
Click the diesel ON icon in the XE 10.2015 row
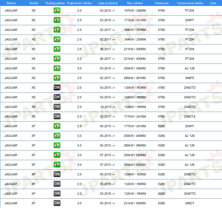coord(57,107)
